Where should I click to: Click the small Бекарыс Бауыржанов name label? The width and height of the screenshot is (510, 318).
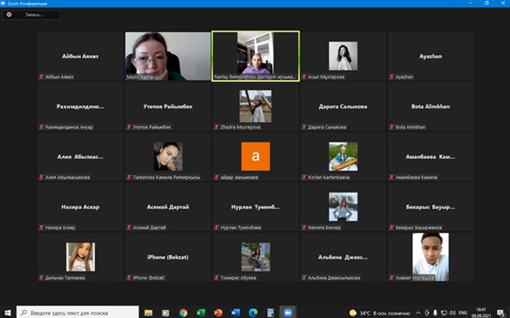point(419,227)
